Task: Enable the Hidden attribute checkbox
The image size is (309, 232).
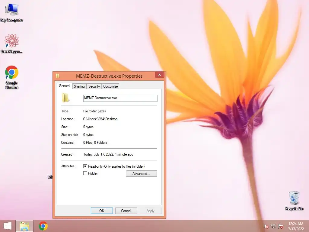Action: (x=85, y=173)
